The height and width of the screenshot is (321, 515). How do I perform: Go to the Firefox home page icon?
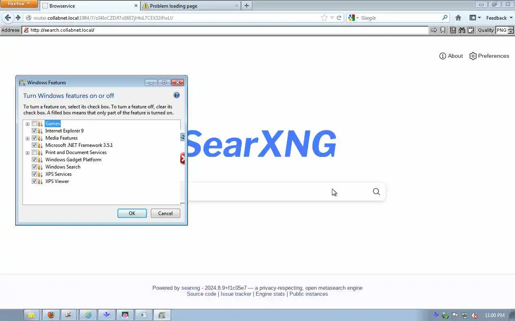coord(458,18)
